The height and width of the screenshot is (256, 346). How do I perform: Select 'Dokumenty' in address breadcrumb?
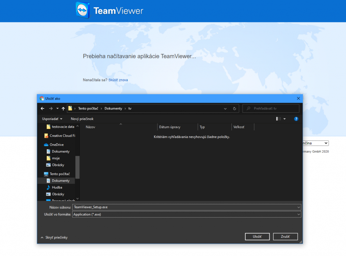click(x=113, y=108)
